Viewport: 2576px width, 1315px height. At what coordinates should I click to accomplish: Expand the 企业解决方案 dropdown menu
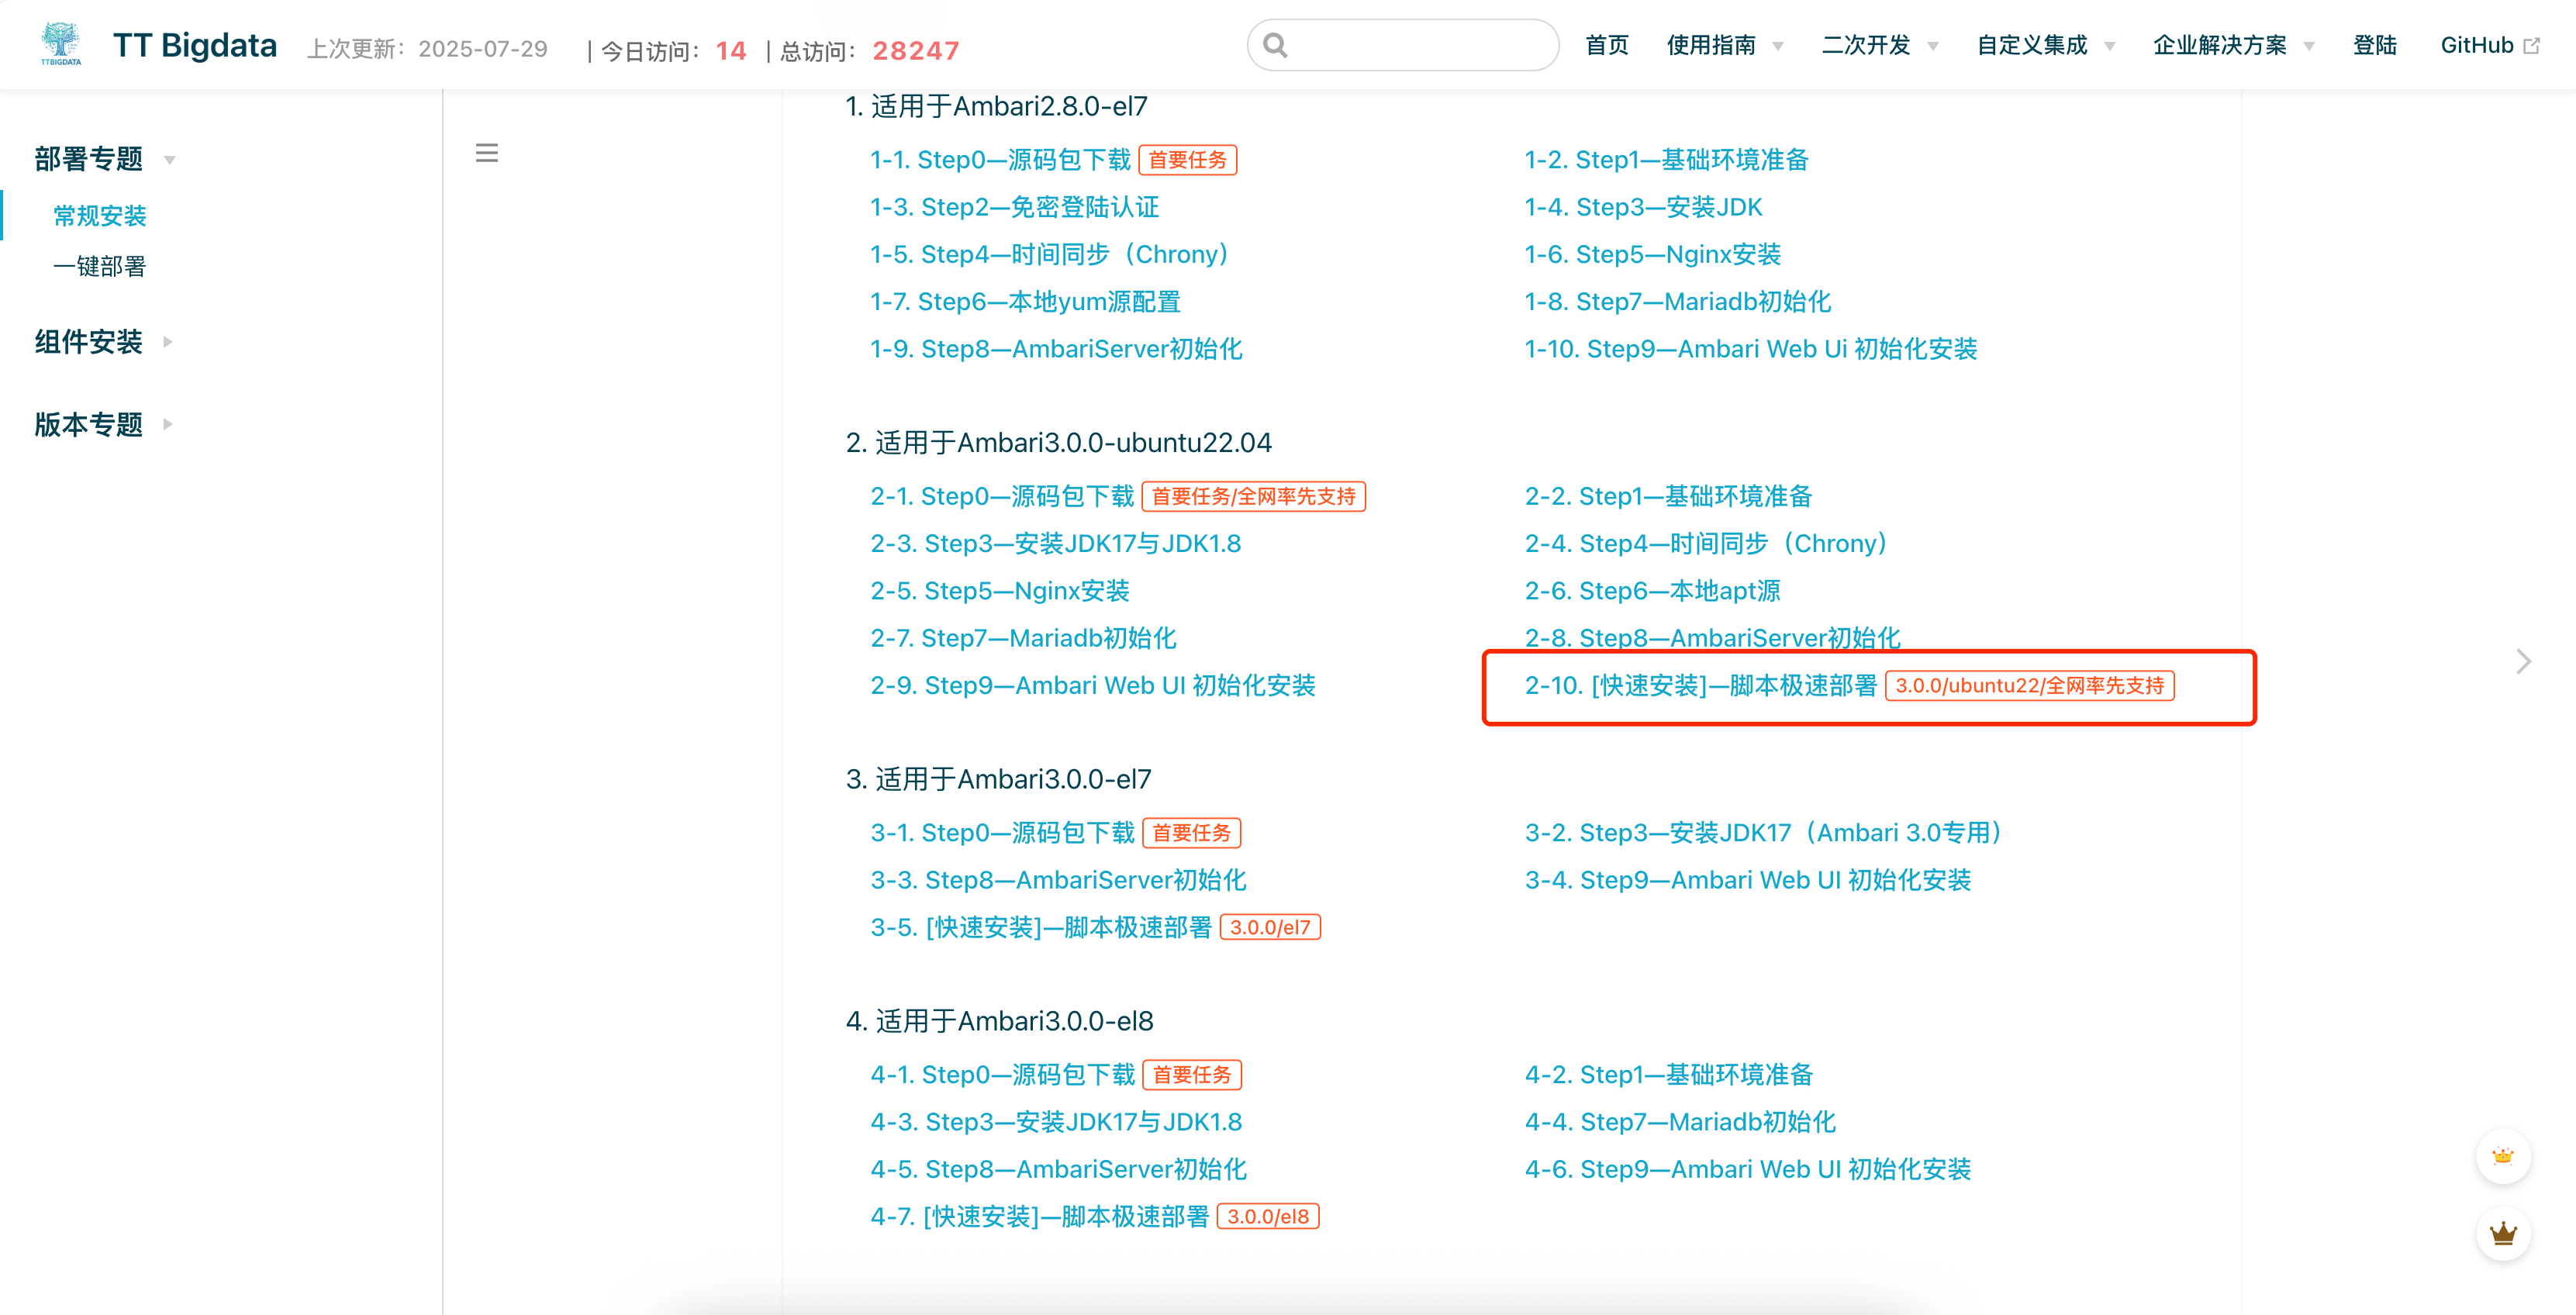pyautogui.click(x=2233, y=45)
